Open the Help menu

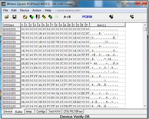(48, 10)
